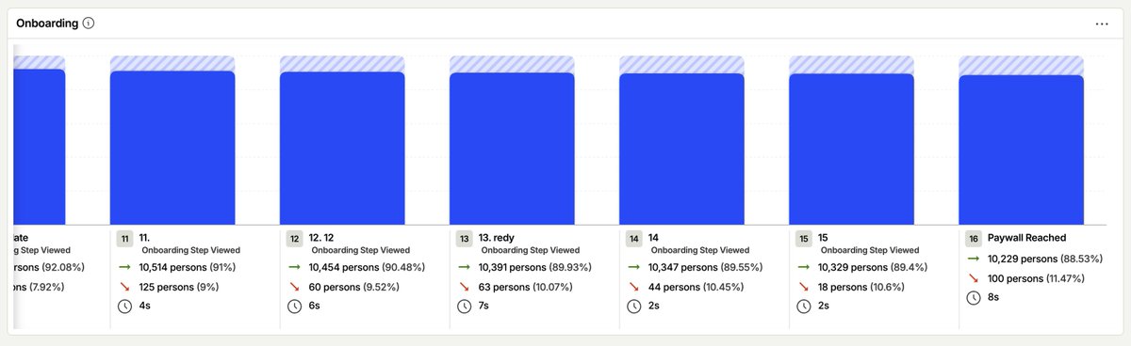The width and height of the screenshot is (1131, 346).
Task: Click green arrow next to 10,514 persons
Action: coord(124,267)
